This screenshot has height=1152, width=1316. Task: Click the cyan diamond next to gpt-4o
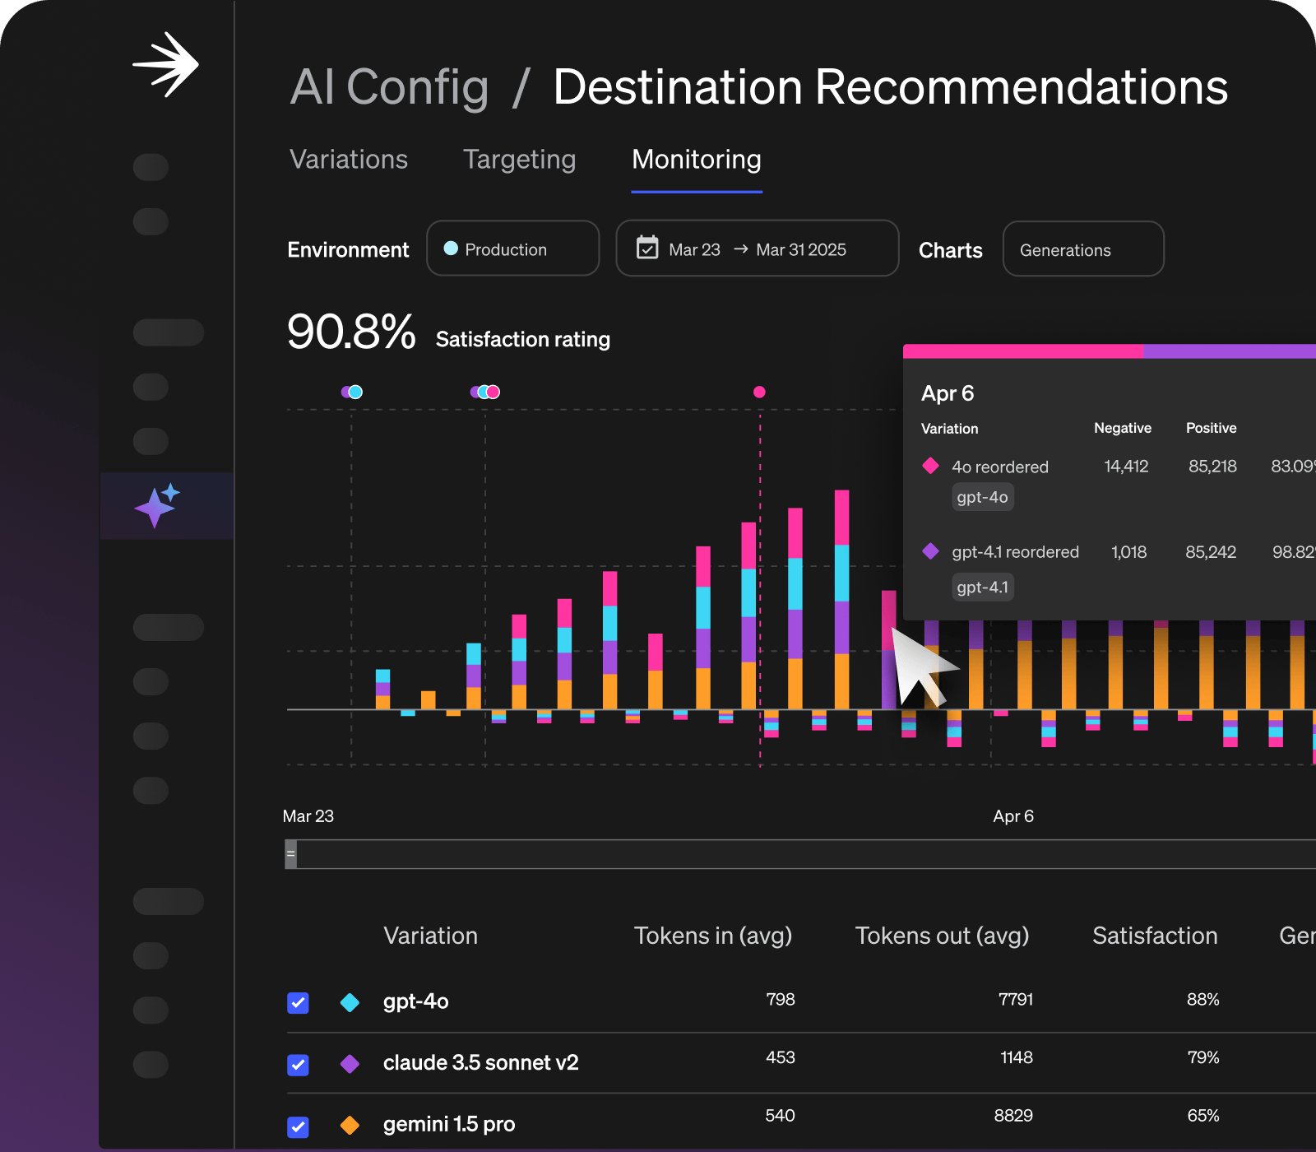click(x=350, y=1001)
